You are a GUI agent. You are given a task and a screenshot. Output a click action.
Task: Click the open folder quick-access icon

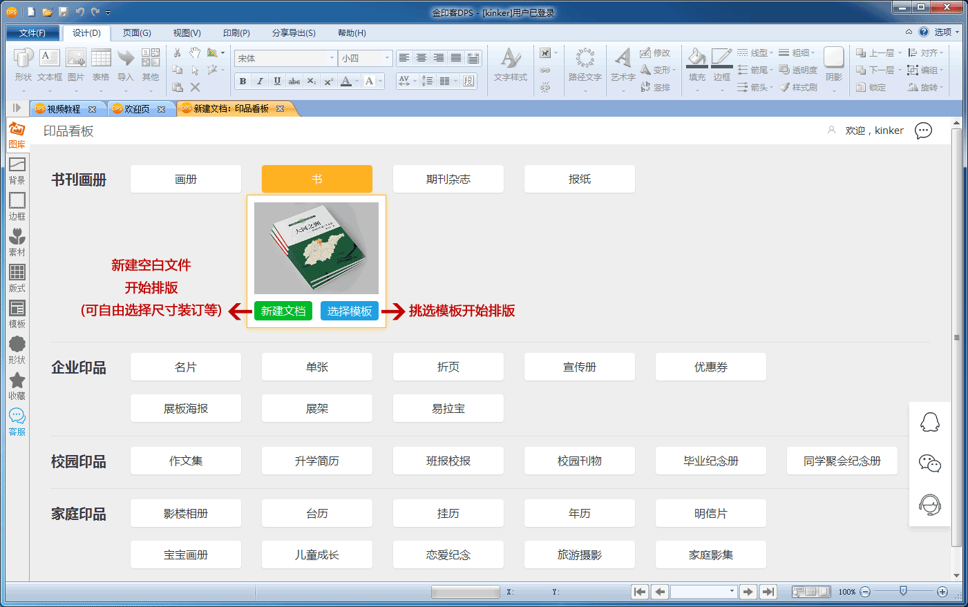coord(47,12)
